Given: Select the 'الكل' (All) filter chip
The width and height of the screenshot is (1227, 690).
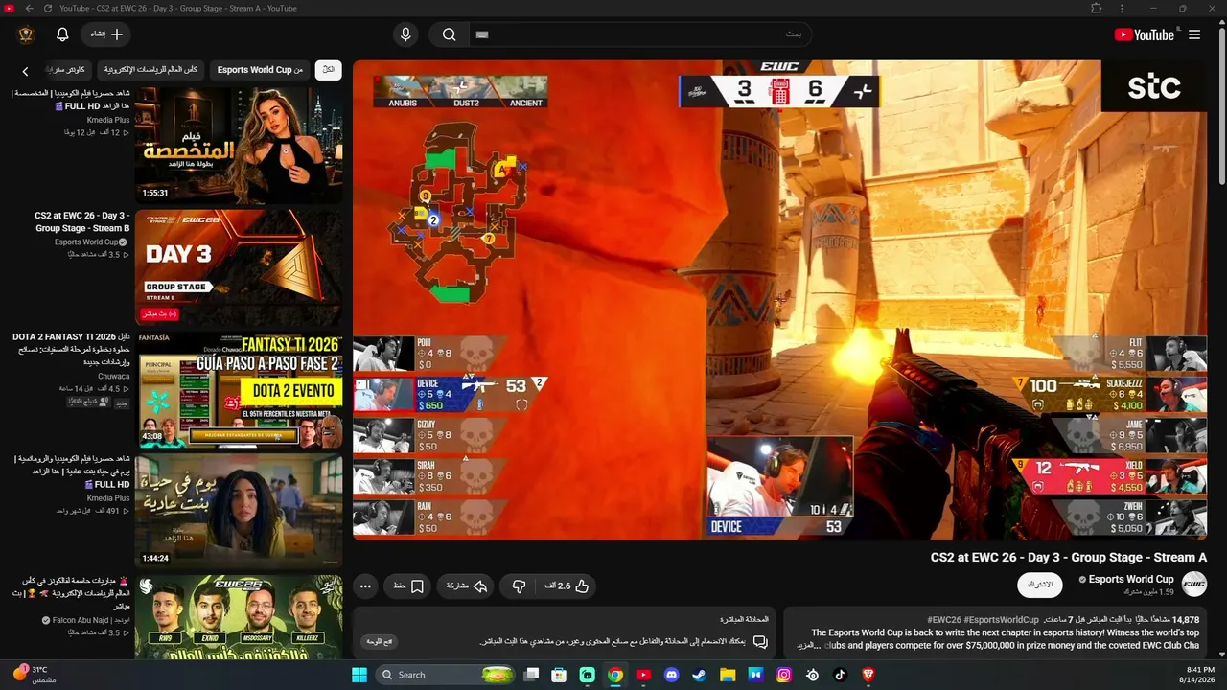Looking at the screenshot, I should coord(329,70).
